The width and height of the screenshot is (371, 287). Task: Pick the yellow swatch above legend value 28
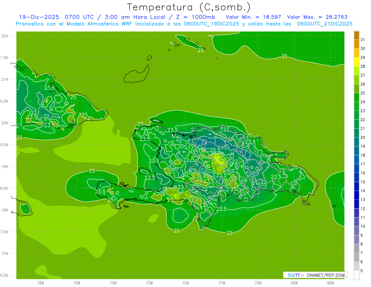tap(356, 62)
